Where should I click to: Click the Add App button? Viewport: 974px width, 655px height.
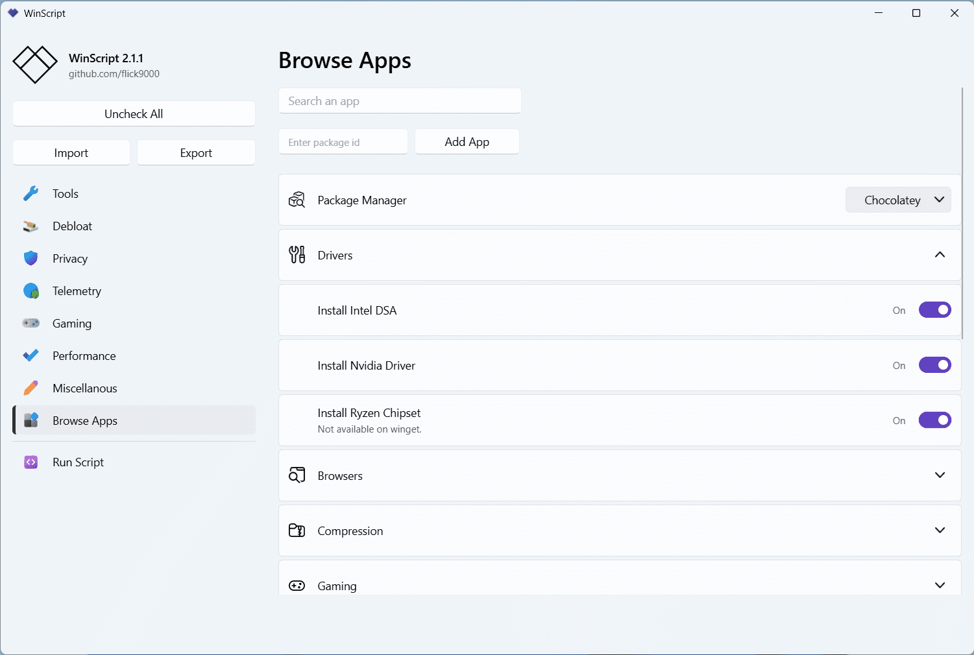(467, 142)
